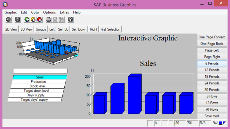Click the blue square status bar icon
The height and width of the screenshot is (129, 230).
click(x=220, y=123)
